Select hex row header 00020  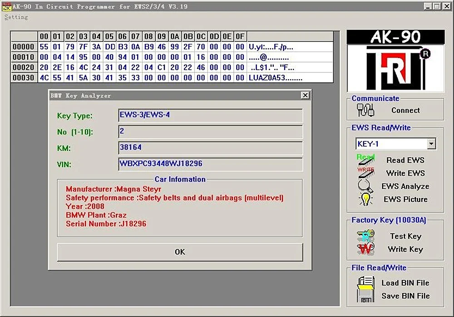click(x=24, y=67)
